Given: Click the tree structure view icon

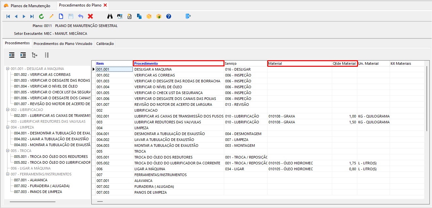Looking at the screenshot, I should 34,55.
